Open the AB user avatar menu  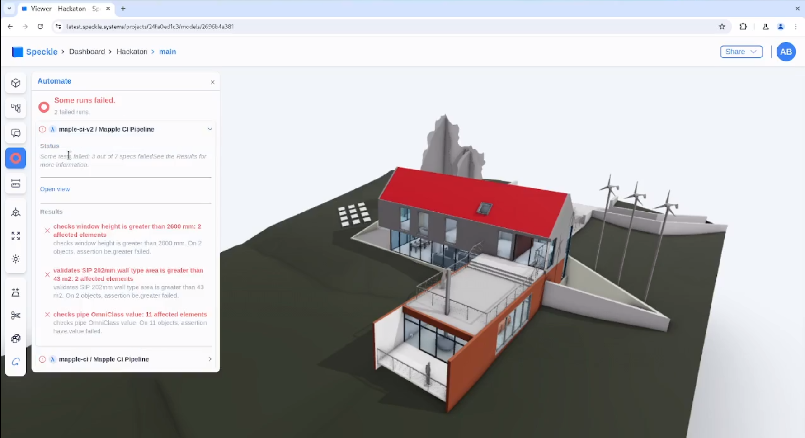point(786,52)
